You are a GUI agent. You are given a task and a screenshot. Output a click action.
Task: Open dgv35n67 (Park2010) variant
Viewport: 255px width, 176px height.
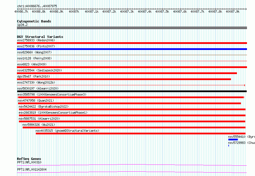point(34,76)
